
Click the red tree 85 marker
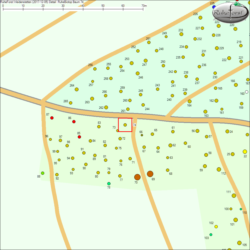(79, 137)
